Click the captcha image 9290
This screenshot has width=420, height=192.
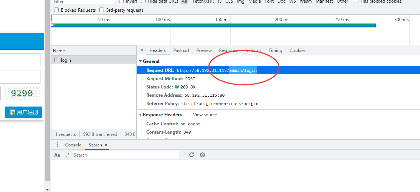[x=22, y=93]
